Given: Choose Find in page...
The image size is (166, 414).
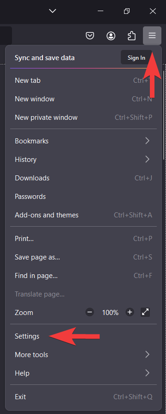Looking at the screenshot, I should click(x=83, y=276).
